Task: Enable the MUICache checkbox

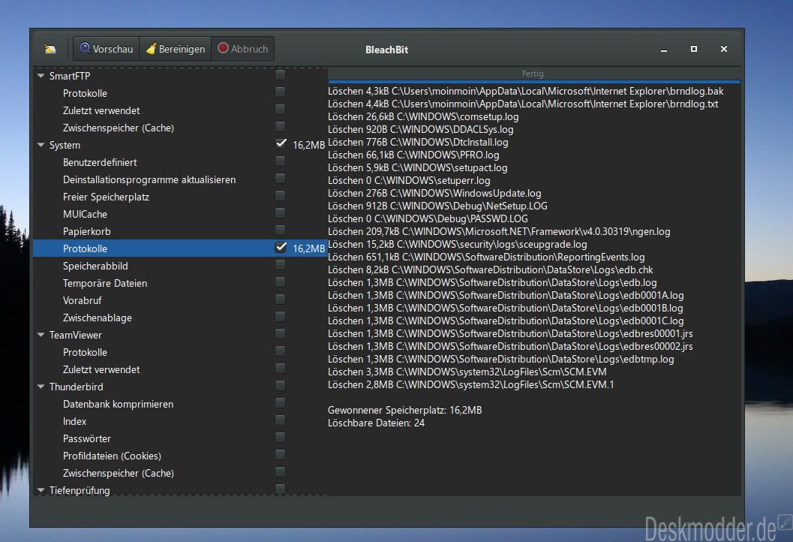Action: click(x=280, y=213)
